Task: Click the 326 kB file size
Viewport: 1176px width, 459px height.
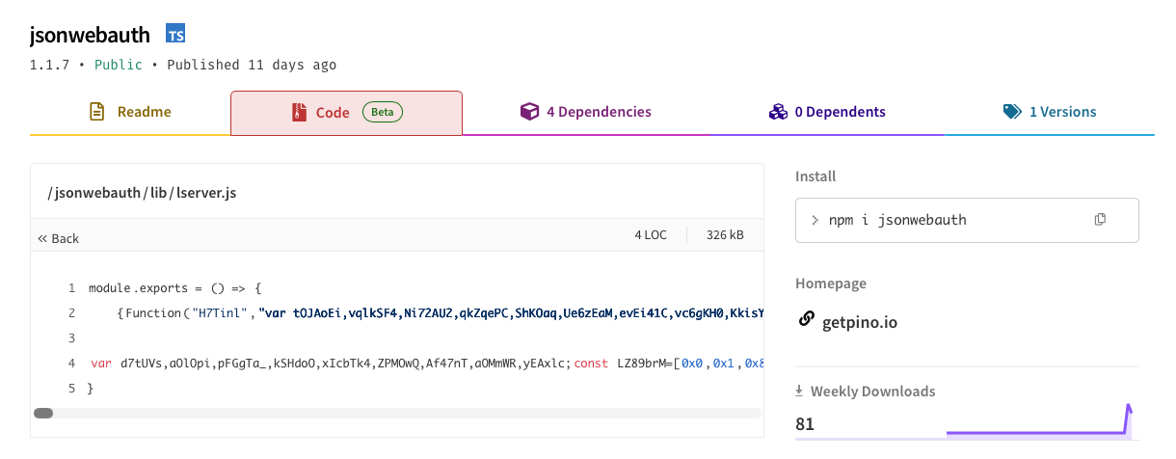Action: click(725, 235)
